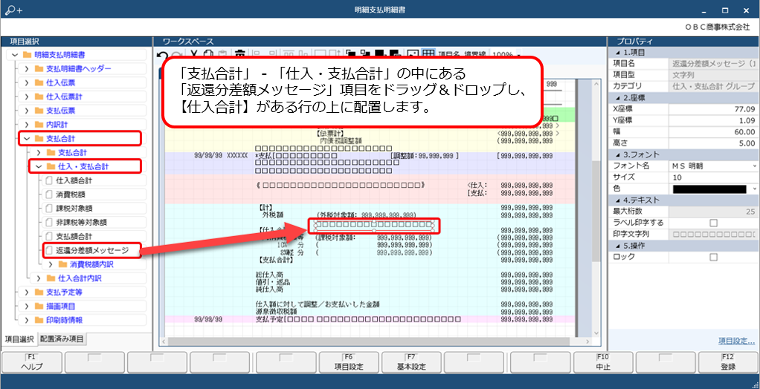The width and height of the screenshot is (760, 389).
Task: Open the フォント名 dropdown
Action: [x=754, y=166]
